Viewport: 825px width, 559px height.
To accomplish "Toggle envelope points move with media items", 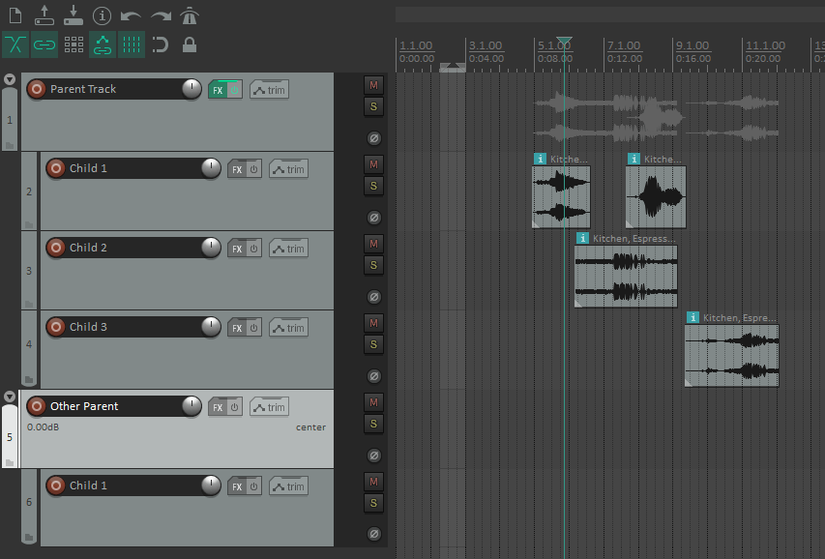I will (103, 45).
